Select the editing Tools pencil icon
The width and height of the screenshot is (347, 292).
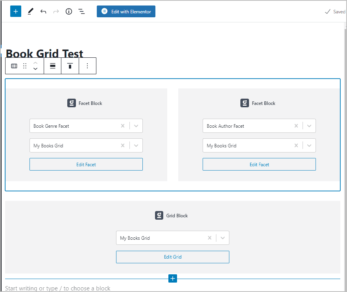coord(30,11)
